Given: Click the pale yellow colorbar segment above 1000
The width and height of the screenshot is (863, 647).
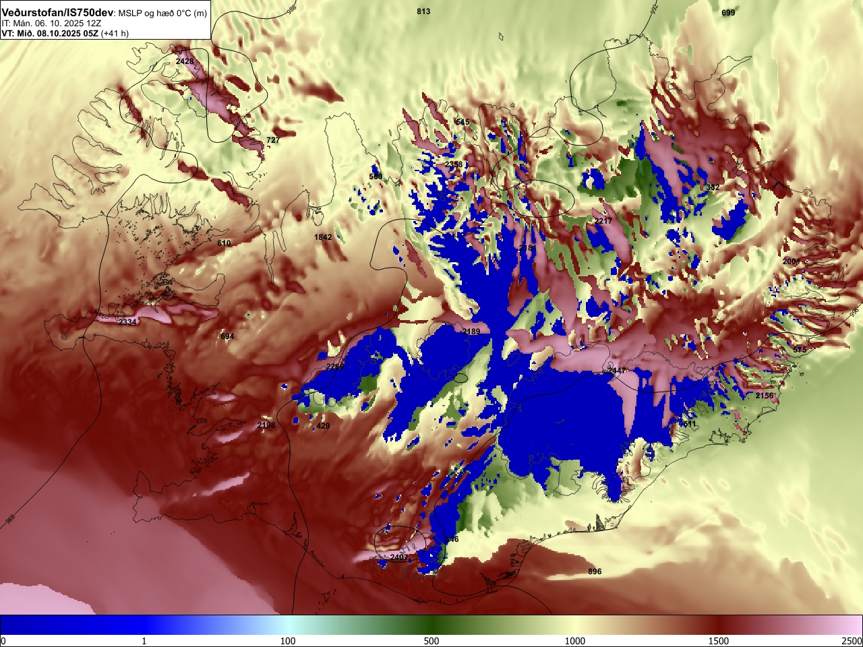Looking at the screenshot, I should pos(575,625).
